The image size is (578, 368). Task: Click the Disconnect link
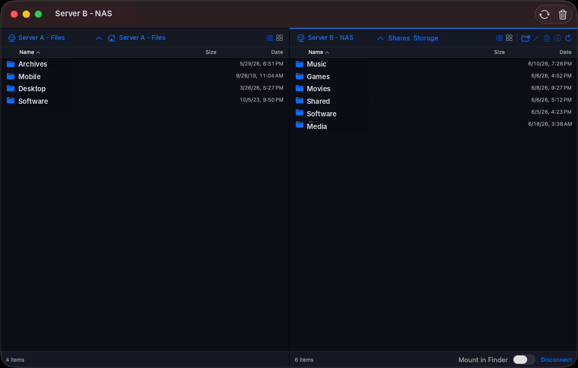click(x=556, y=360)
